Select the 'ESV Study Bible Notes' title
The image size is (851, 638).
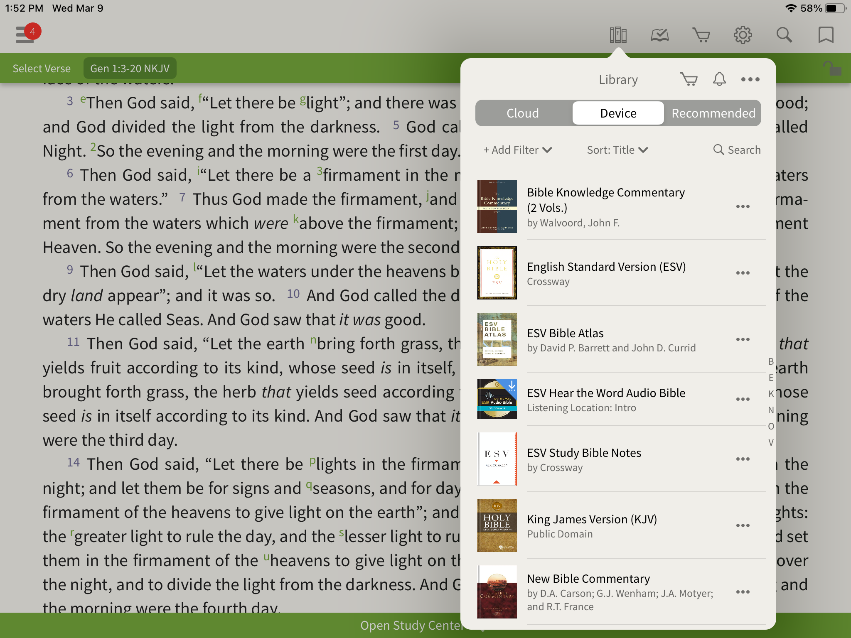(584, 453)
